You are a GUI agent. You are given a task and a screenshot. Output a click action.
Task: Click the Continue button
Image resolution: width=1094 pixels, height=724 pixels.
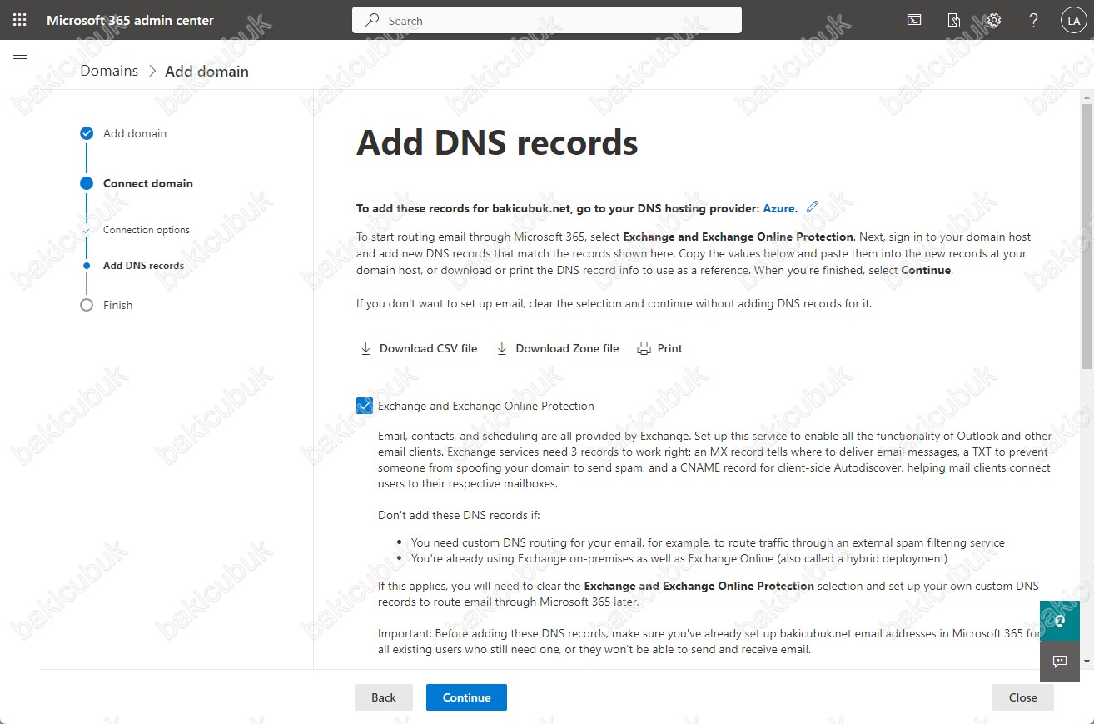(466, 697)
